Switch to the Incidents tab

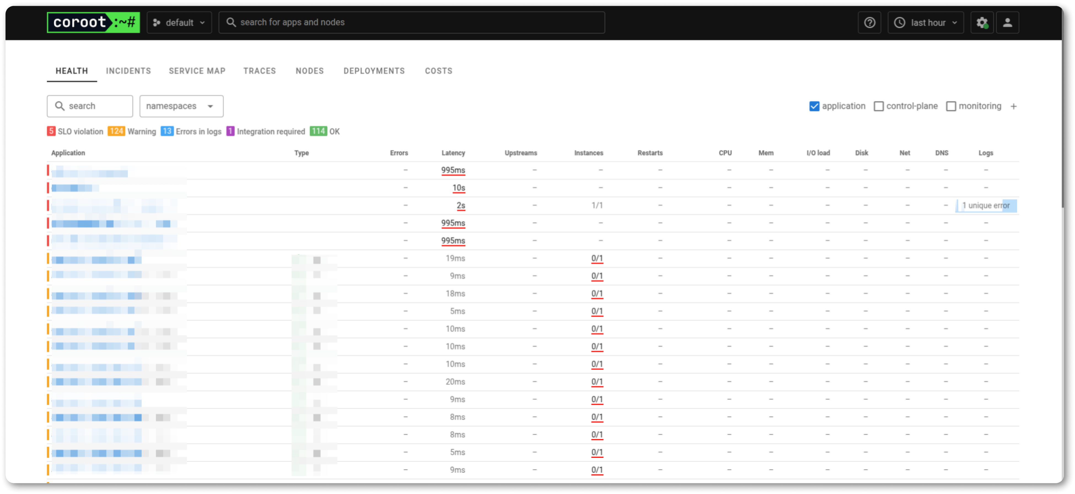[128, 71]
